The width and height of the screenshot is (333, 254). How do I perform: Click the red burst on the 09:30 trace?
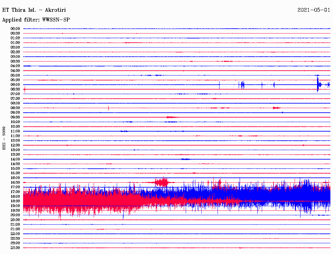click(x=171, y=117)
